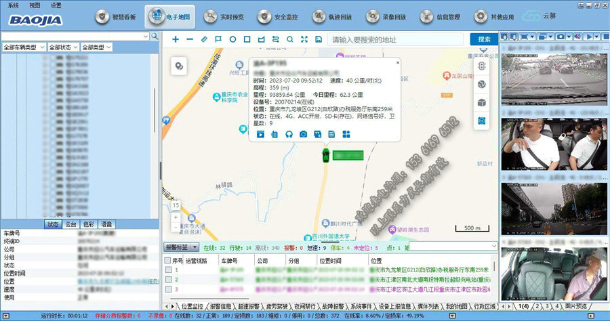Check the checkbox for row 1
The height and width of the screenshot is (321, 610).
pos(168,270)
